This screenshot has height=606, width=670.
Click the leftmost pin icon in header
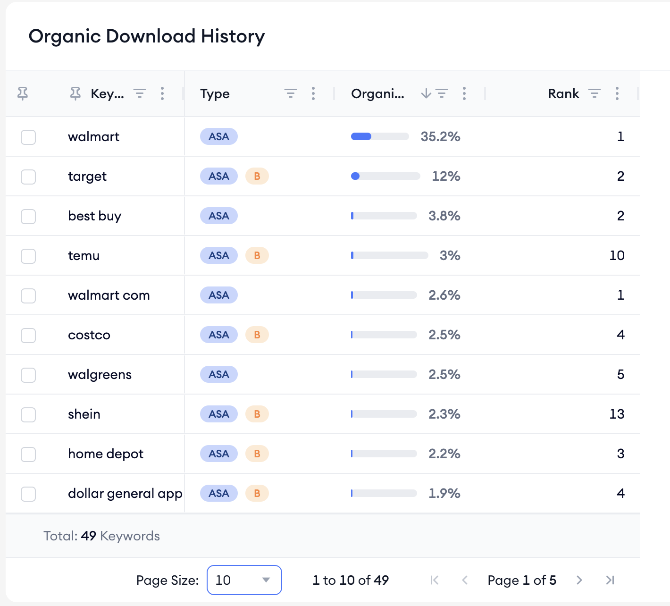tap(23, 93)
